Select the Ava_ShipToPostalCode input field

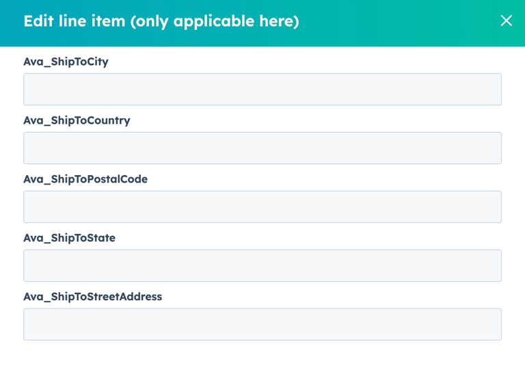(x=262, y=207)
